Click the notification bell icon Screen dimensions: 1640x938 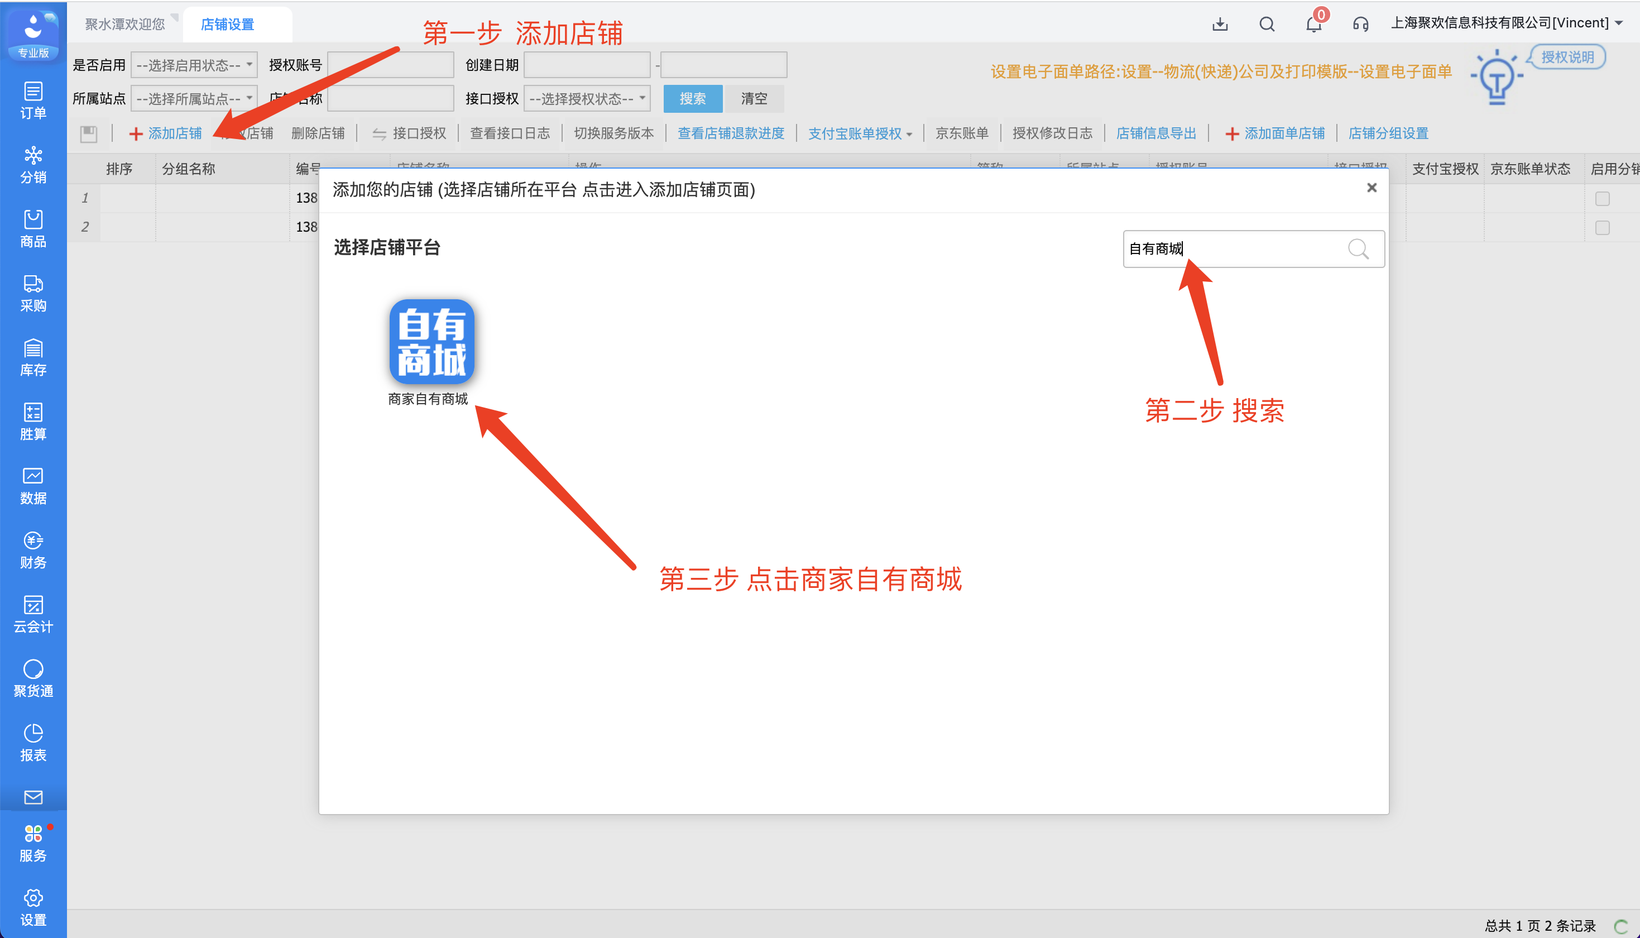(x=1313, y=25)
